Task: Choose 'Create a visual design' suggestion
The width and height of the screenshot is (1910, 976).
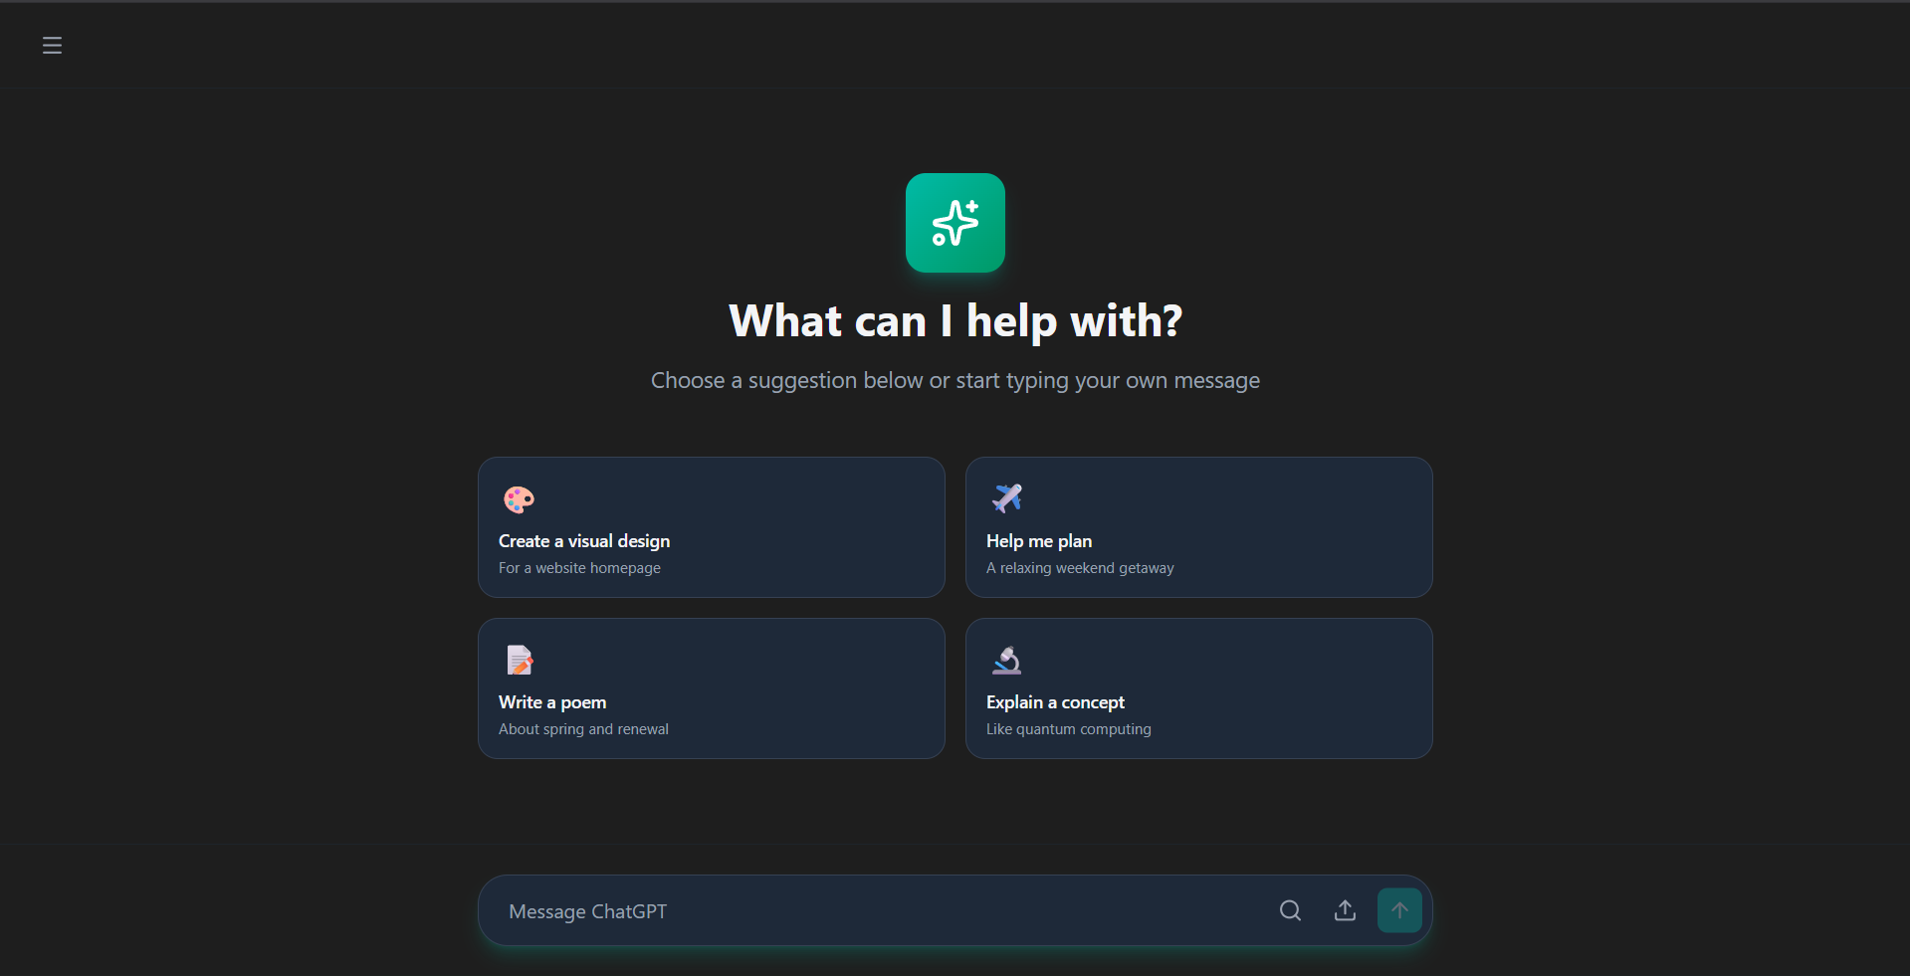Action: coord(711,527)
